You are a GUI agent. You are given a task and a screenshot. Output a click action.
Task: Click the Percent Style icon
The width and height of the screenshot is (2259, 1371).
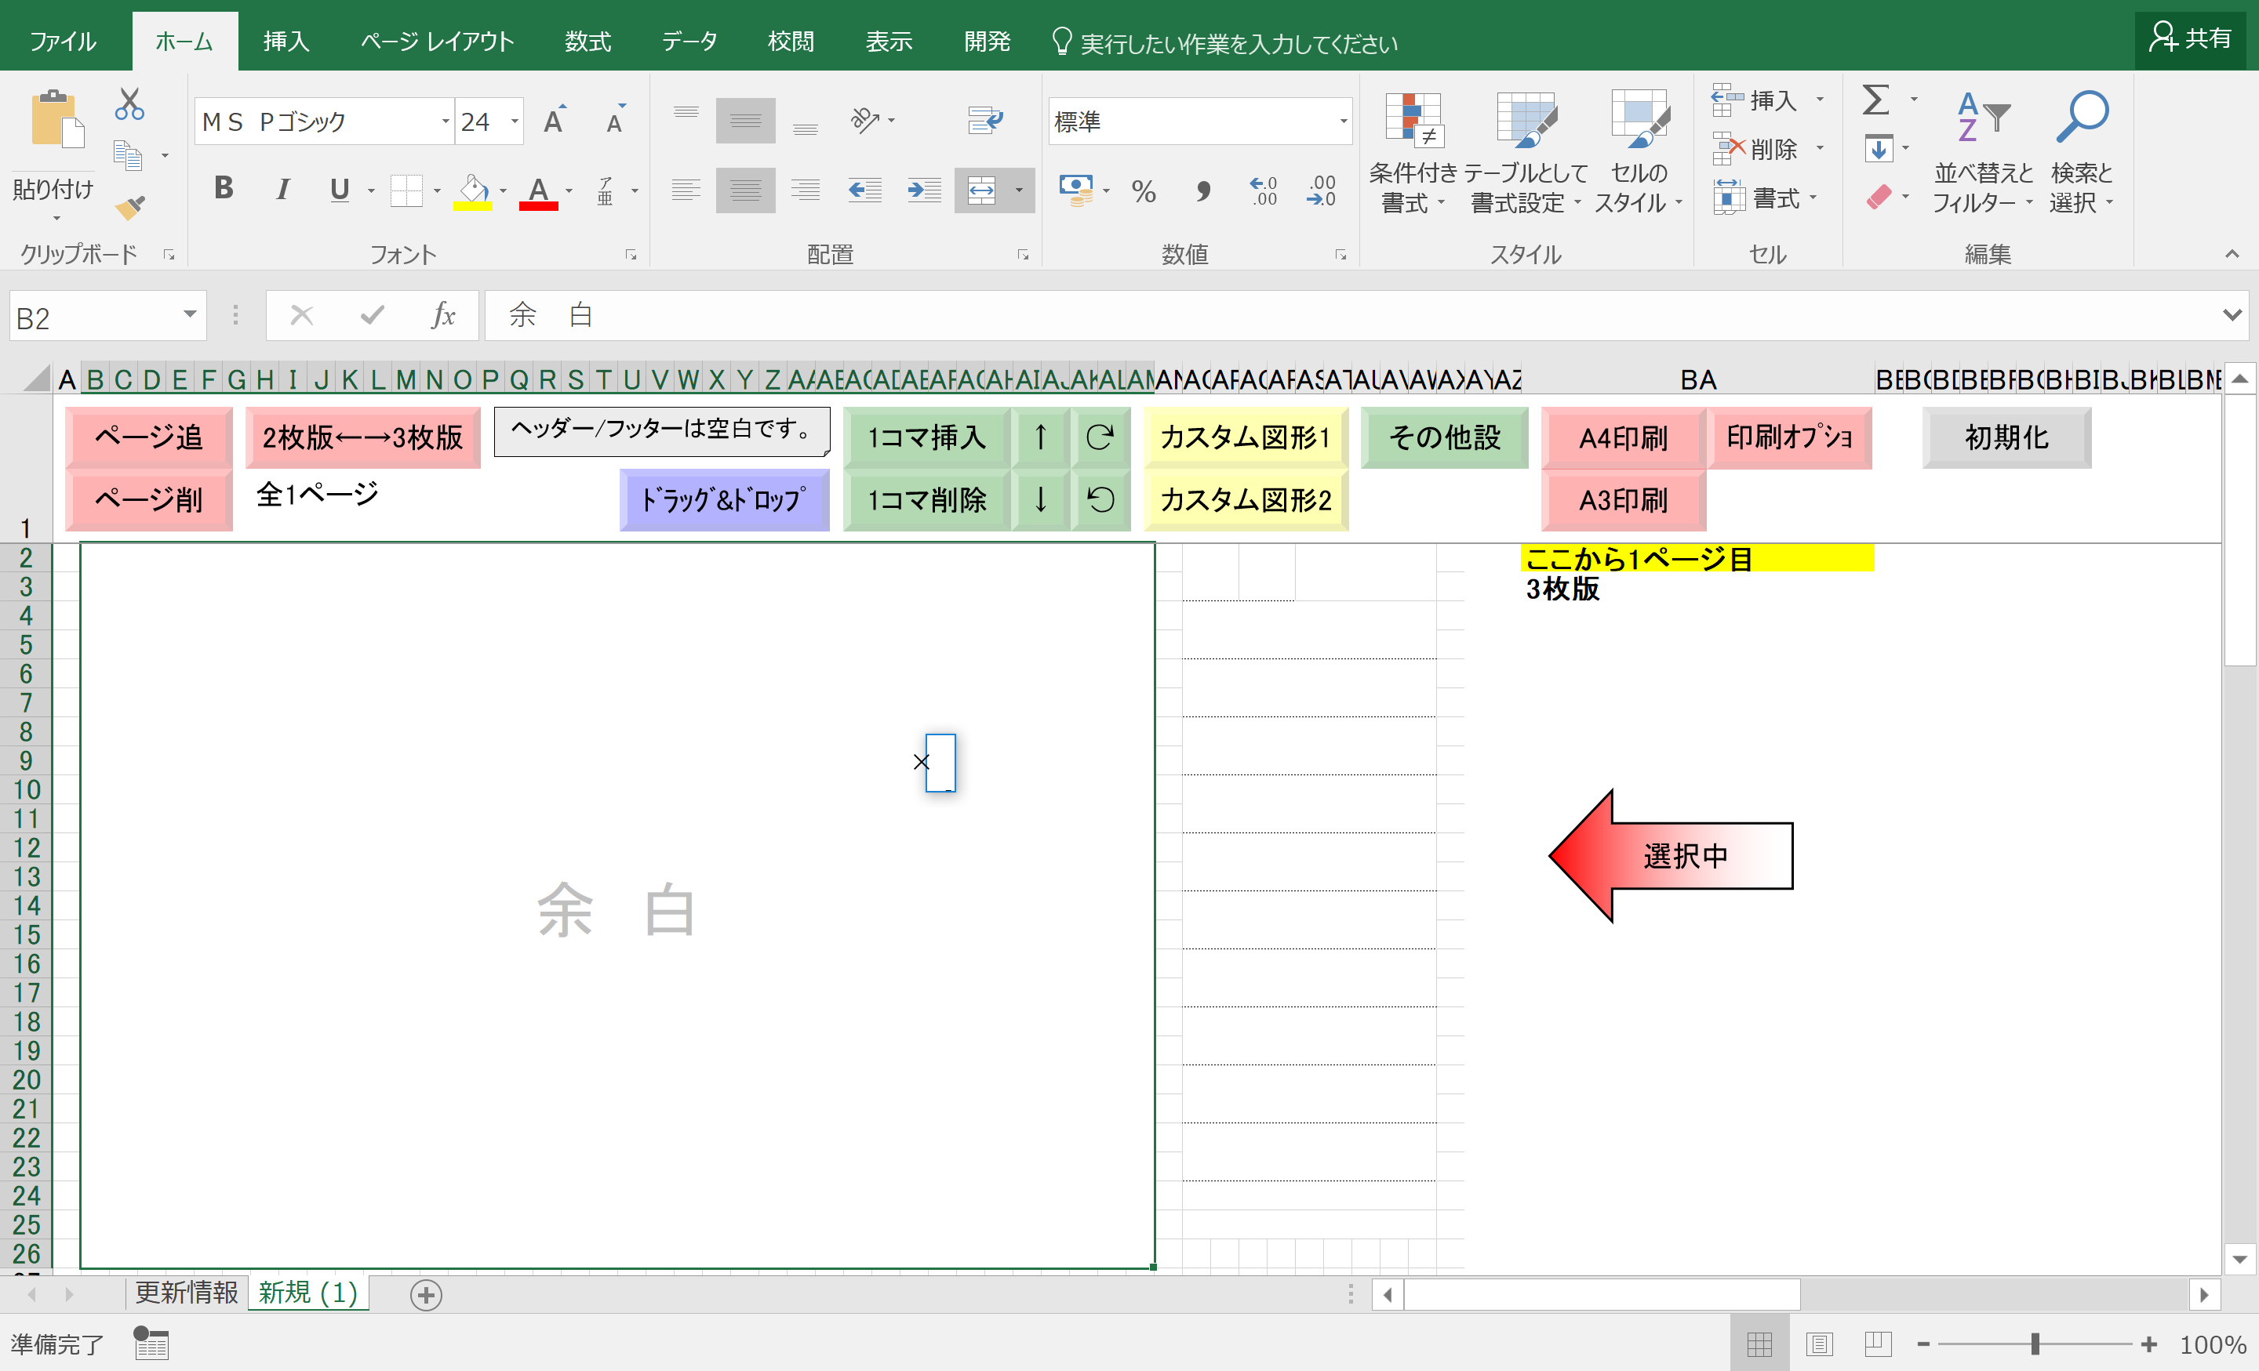point(1144,190)
